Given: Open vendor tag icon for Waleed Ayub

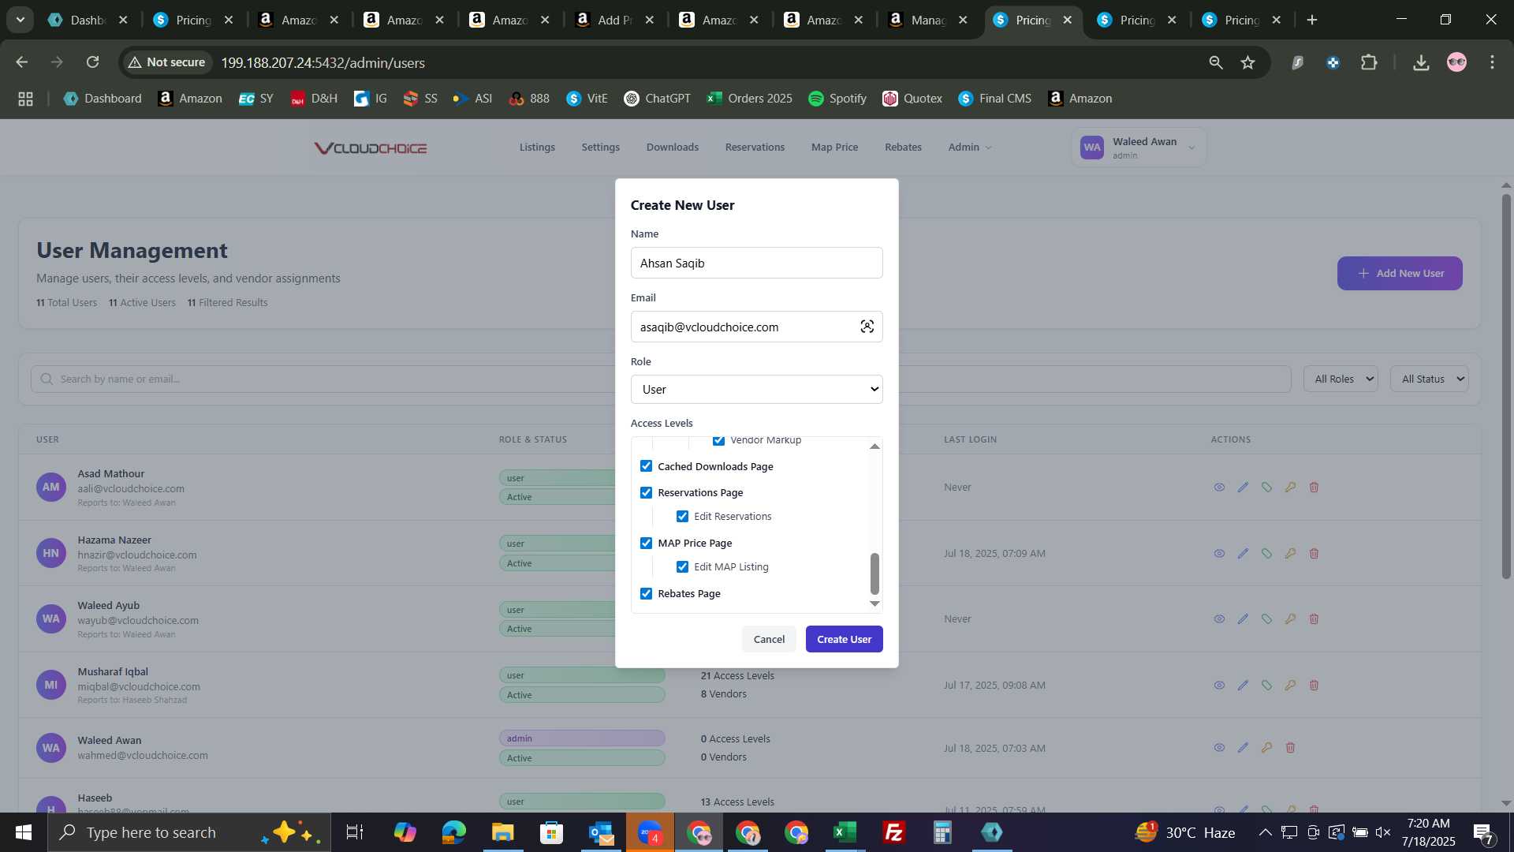Looking at the screenshot, I should [x=1266, y=619].
